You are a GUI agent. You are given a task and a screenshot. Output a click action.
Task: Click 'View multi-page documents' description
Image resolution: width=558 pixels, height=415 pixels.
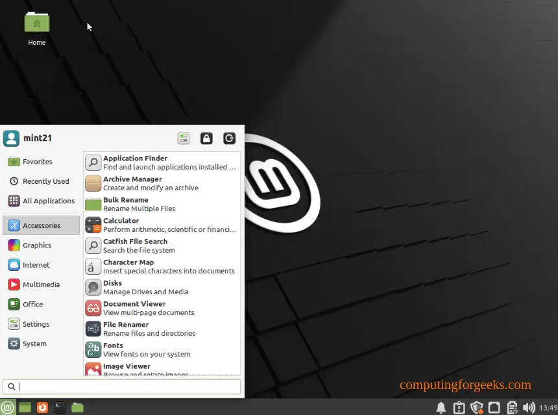(149, 312)
